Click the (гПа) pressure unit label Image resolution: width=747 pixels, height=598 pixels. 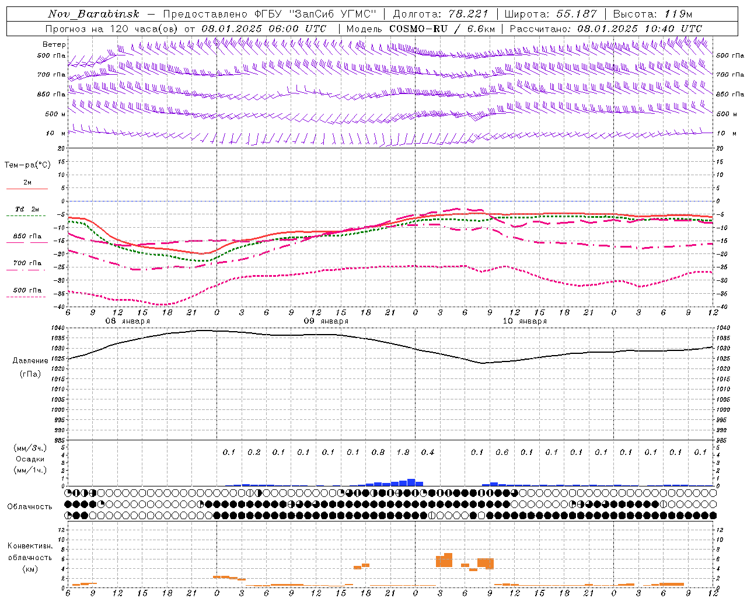click(x=30, y=374)
